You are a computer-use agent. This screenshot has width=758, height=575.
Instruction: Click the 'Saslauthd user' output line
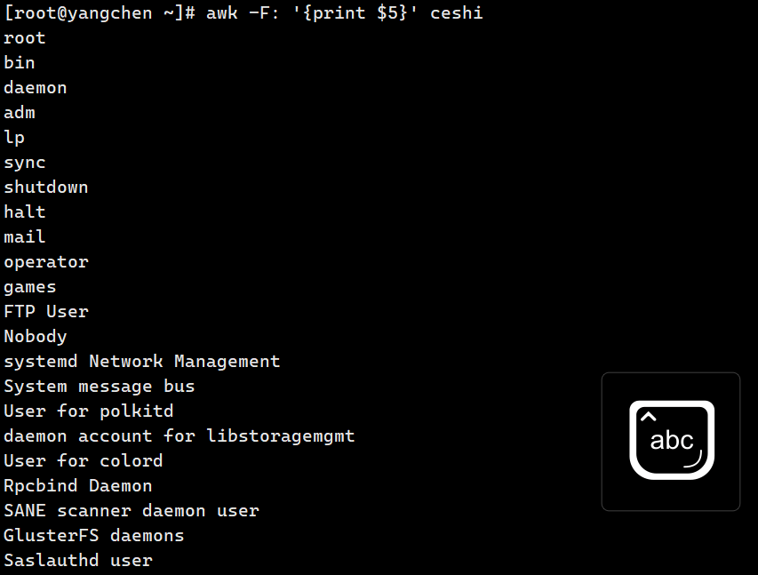click(78, 561)
